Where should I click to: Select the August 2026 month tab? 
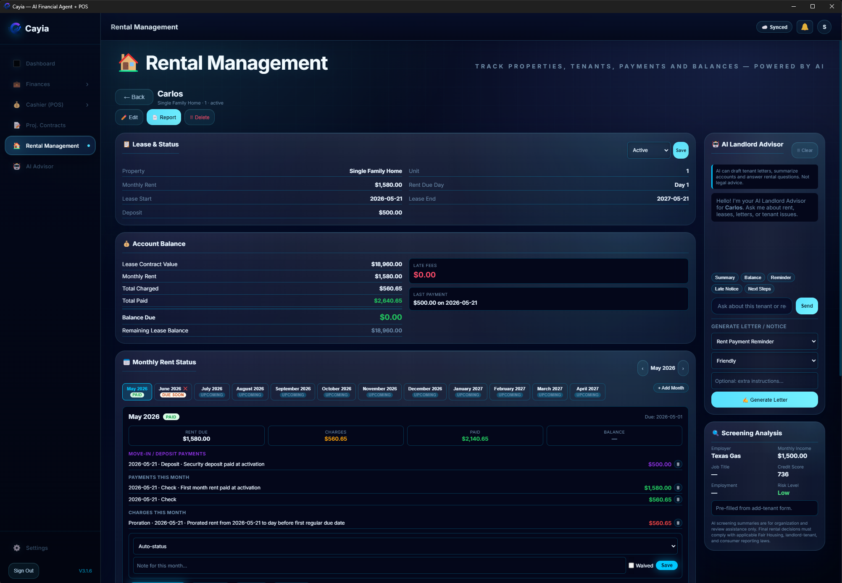click(x=250, y=392)
